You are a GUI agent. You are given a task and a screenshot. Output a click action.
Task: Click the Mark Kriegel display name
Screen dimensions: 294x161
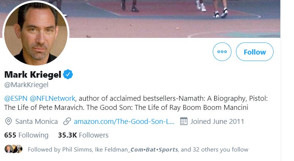33,75
